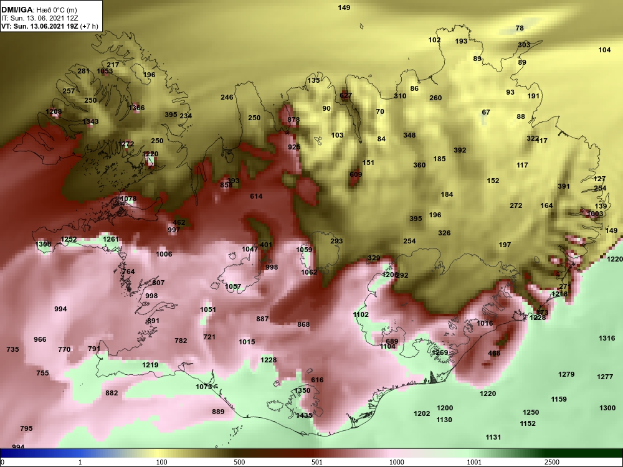Click the map value '1272'
Image resolution: width=623 pixels, height=467 pixels.
coord(126,144)
